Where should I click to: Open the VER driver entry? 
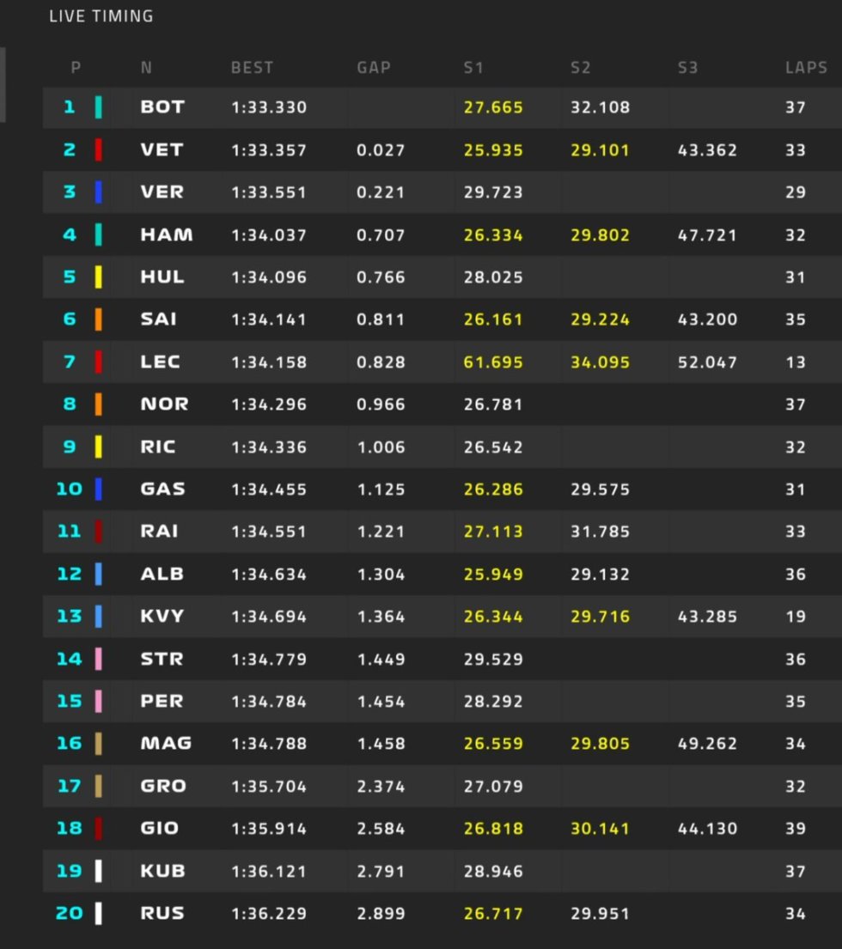[x=162, y=192]
